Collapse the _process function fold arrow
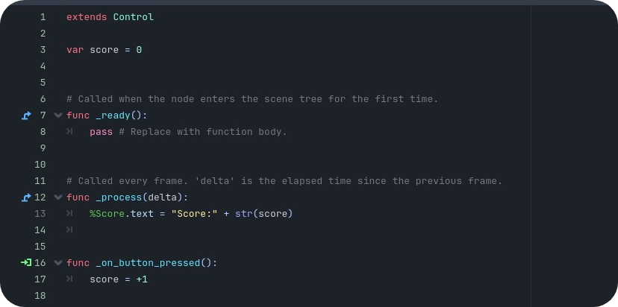The width and height of the screenshot is (618, 307). click(58, 197)
